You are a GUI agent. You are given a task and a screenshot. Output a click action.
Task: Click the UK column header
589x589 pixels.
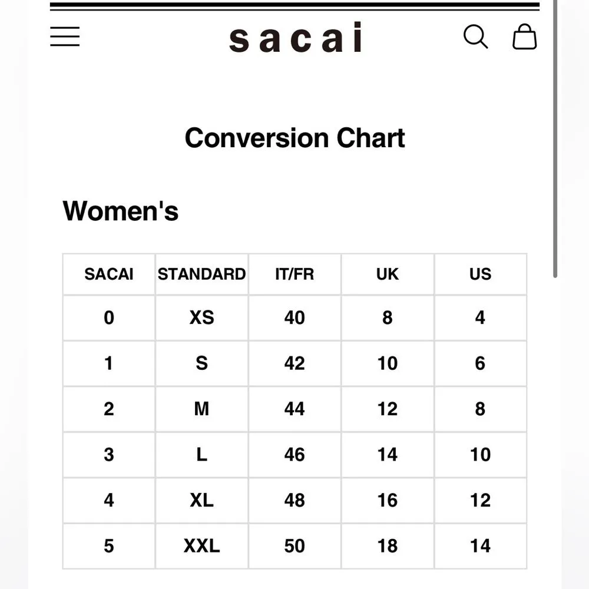click(x=388, y=274)
